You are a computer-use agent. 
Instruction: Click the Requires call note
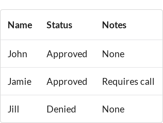(128, 82)
